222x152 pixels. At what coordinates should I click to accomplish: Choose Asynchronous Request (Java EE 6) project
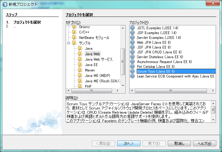coord(164,62)
